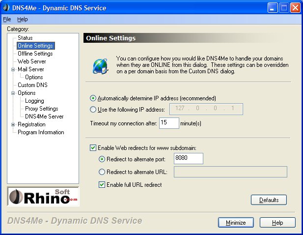Open DNS4Me Server settings
This screenshot has width=303, height=235.
(x=44, y=117)
